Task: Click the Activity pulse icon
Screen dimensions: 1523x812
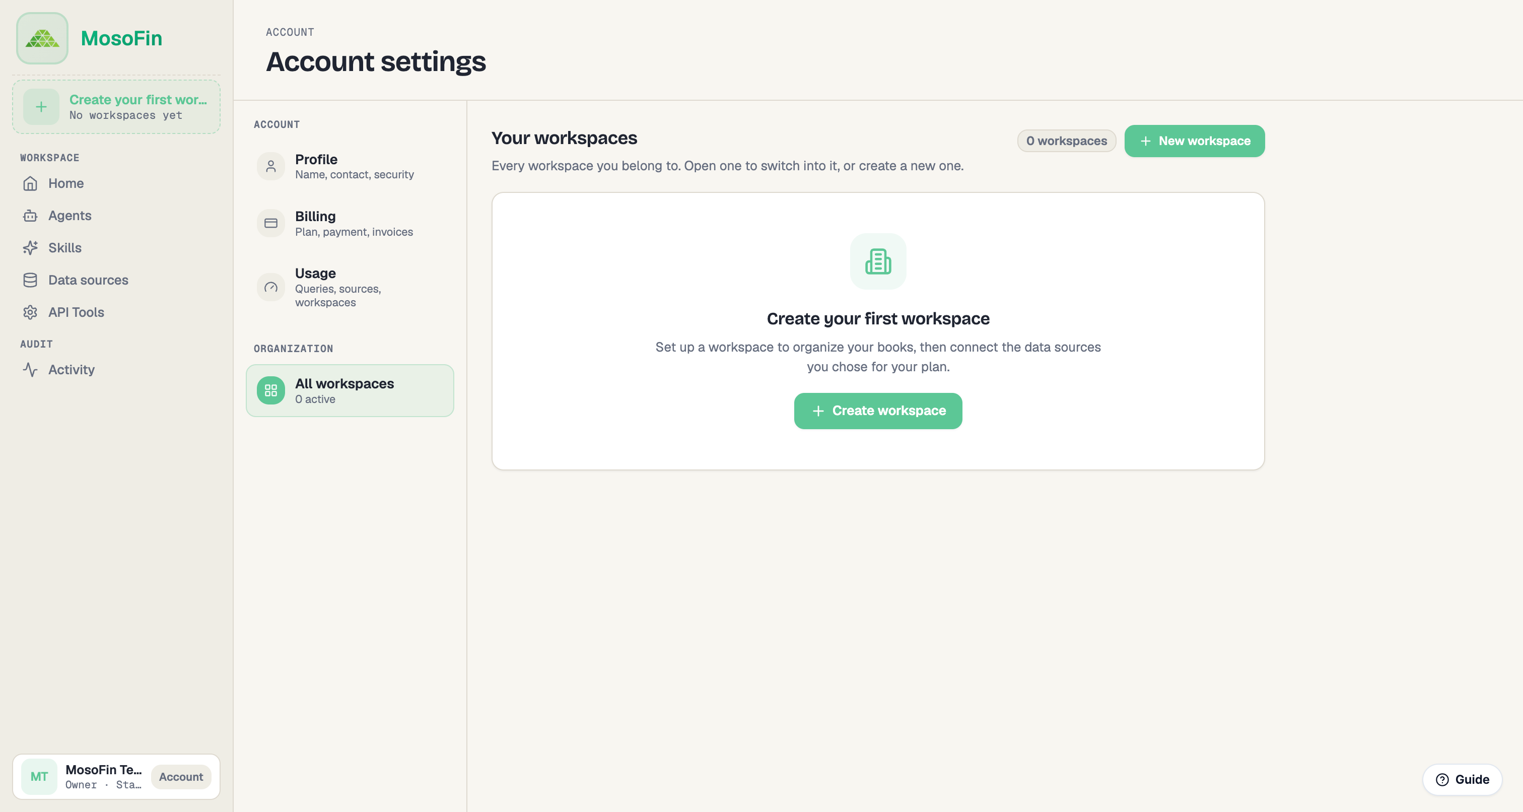Action: click(30, 370)
